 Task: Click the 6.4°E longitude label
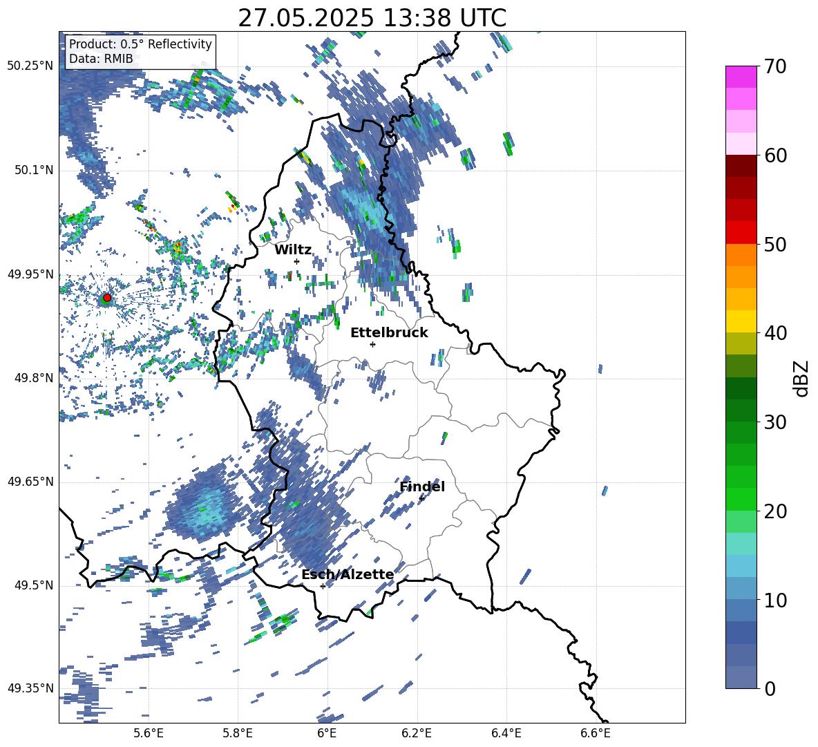(506, 734)
